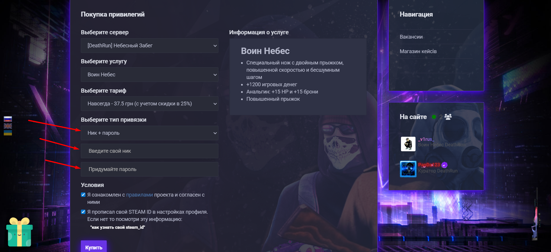Click the Купить purchase button
Viewport: 551px width, 252px height.
[x=94, y=247]
